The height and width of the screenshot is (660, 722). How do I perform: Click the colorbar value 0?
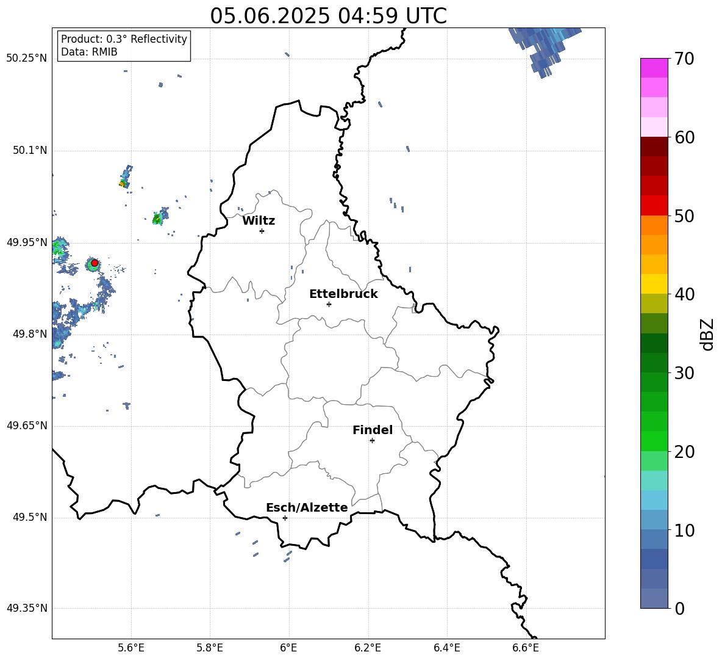click(x=679, y=609)
